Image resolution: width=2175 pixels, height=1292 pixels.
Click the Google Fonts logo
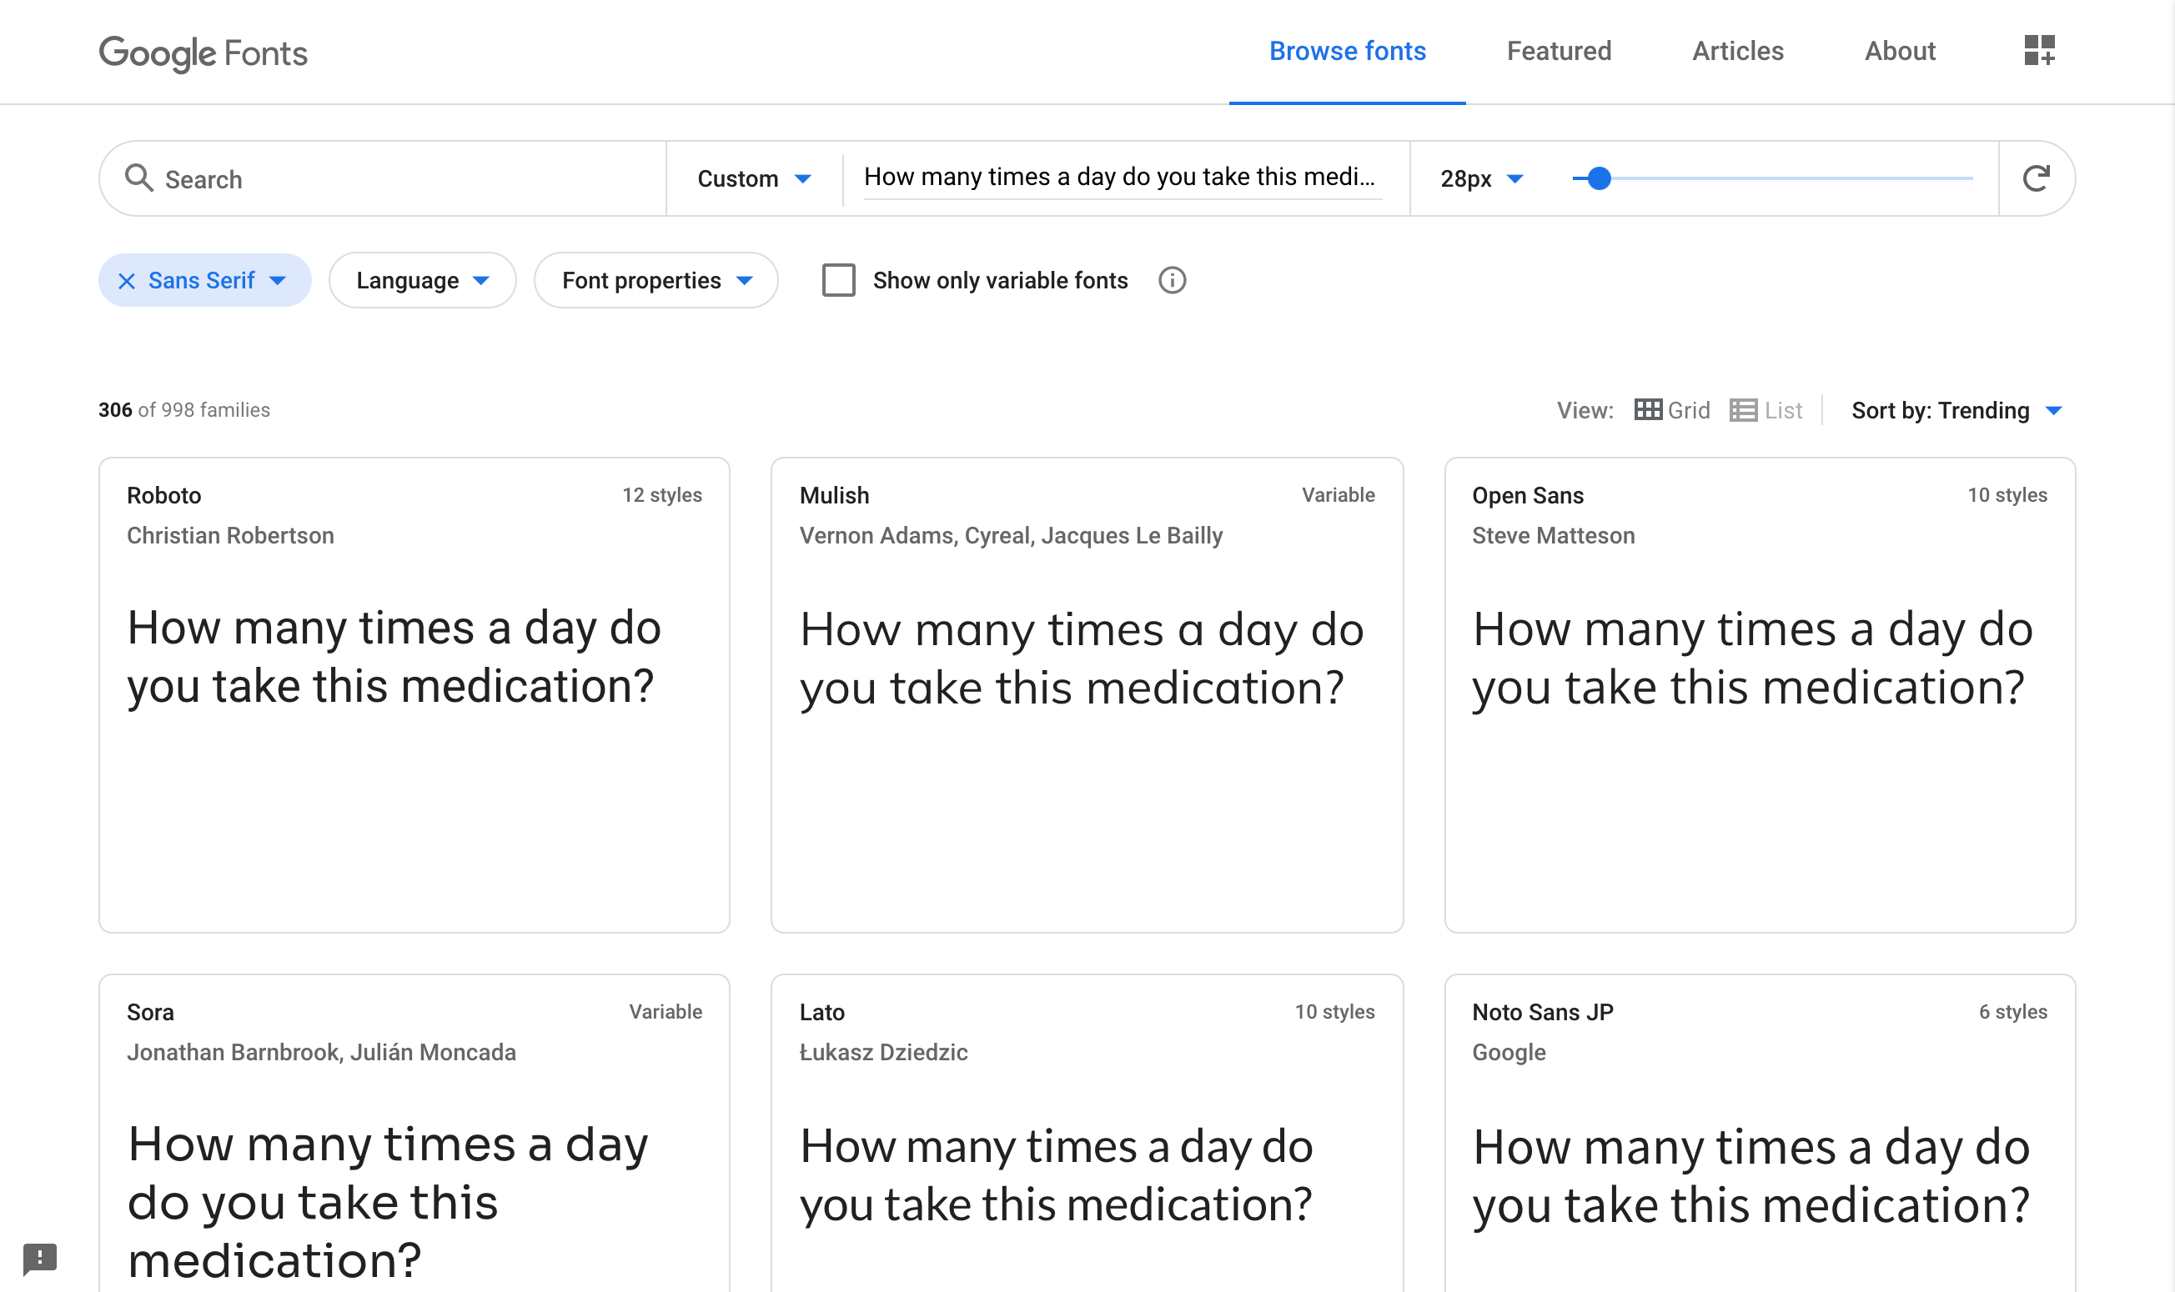pos(203,53)
